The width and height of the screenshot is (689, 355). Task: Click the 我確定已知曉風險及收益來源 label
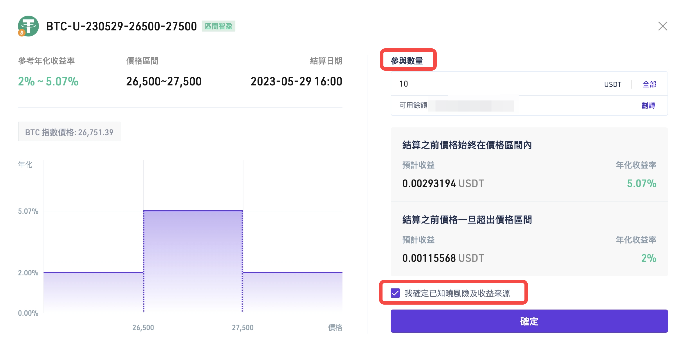457,293
